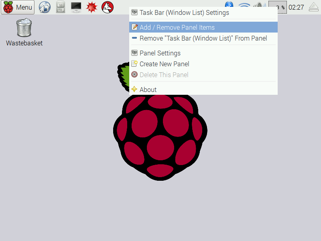Image resolution: width=321 pixels, height=241 pixels.
Task: Open Panel Settings from the menu
Action: tap(160, 53)
